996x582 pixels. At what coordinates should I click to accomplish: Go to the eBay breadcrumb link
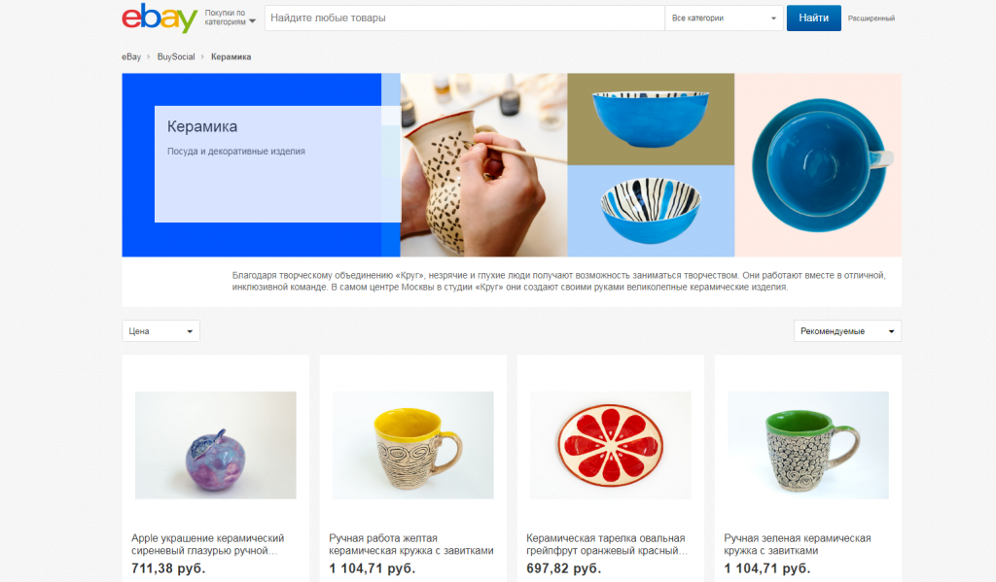pyautogui.click(x=131, y=56)
